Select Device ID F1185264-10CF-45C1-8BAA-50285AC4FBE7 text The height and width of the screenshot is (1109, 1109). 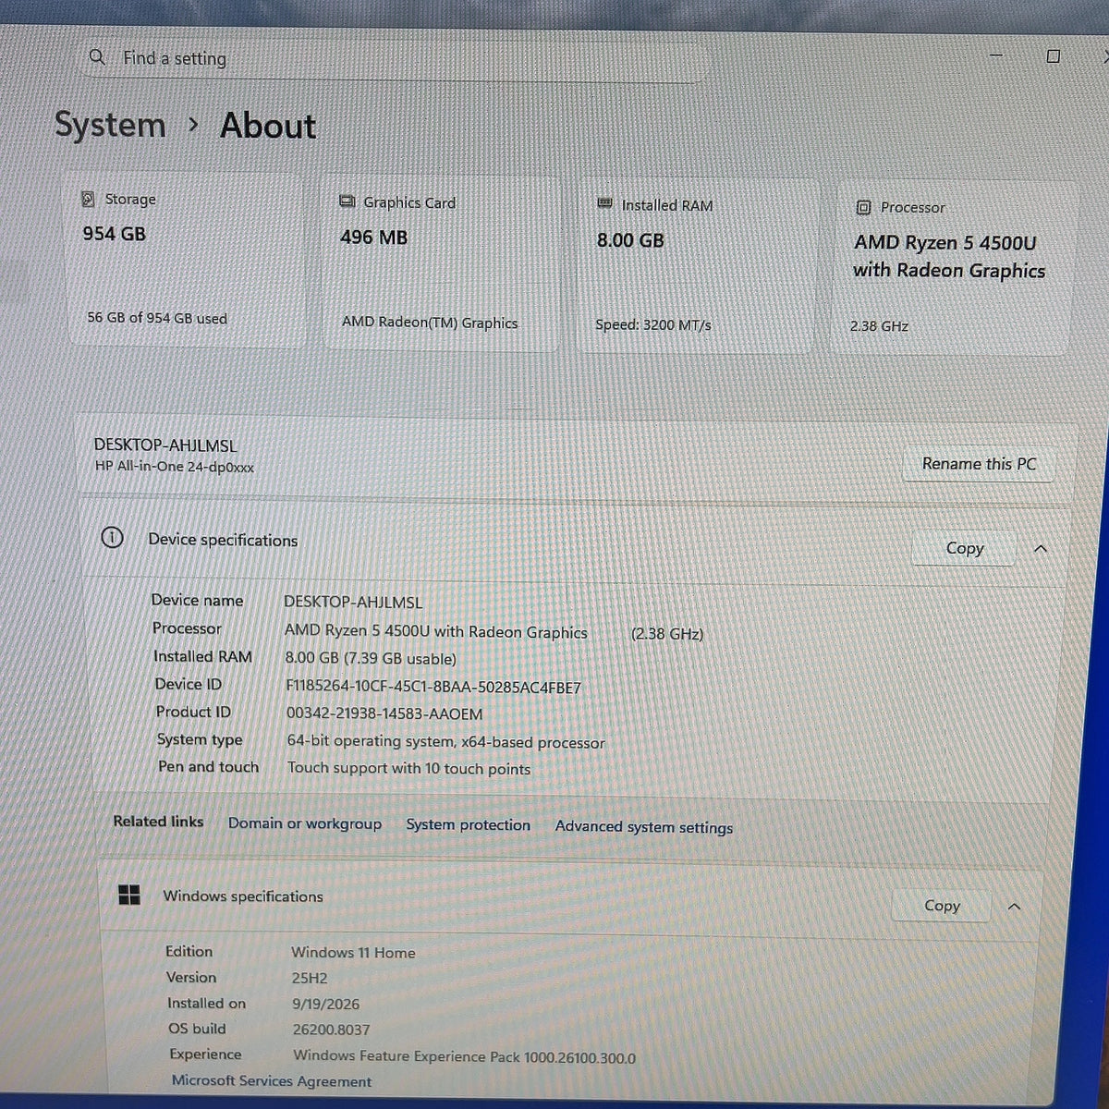coord(433,688)
